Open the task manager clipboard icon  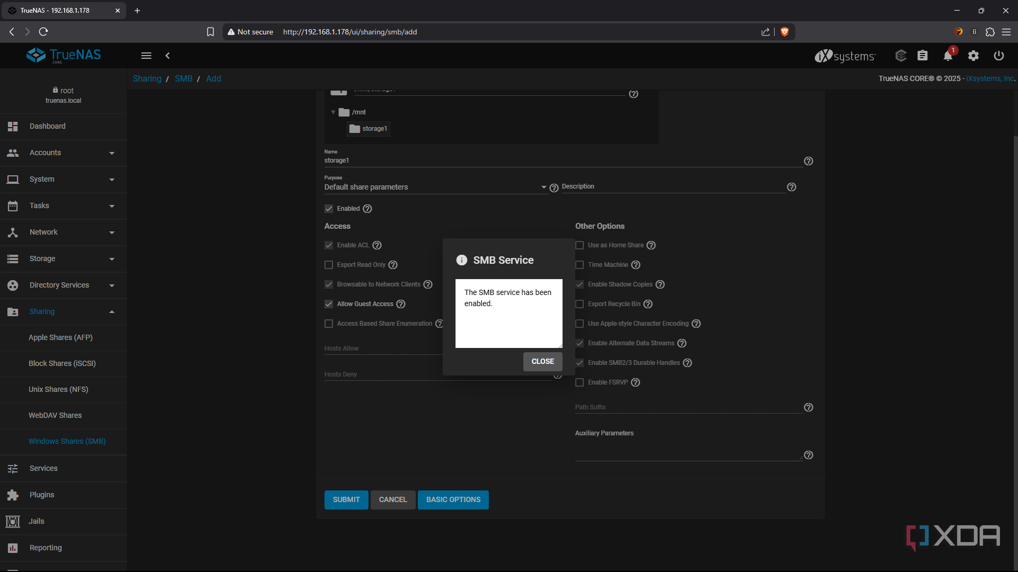[x=923, y=56]
